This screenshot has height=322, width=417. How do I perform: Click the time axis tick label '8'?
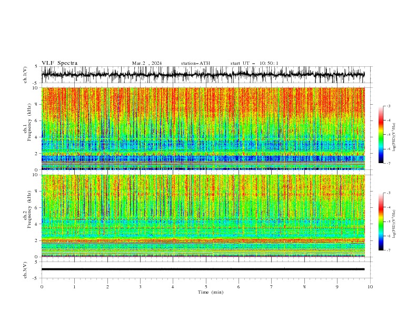(304, 287)
